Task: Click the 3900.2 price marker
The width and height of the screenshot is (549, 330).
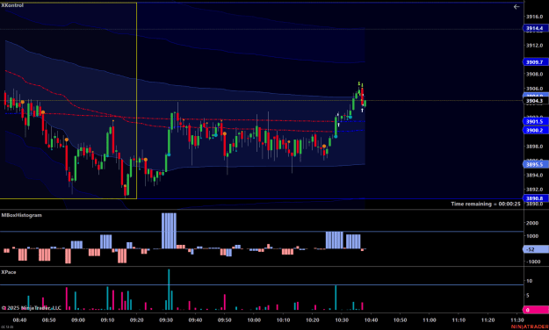Action: pos(535,130)
